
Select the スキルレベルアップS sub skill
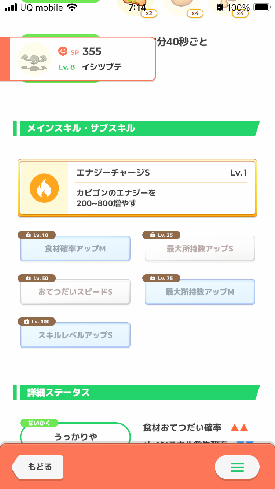click(x=75, y=335)
